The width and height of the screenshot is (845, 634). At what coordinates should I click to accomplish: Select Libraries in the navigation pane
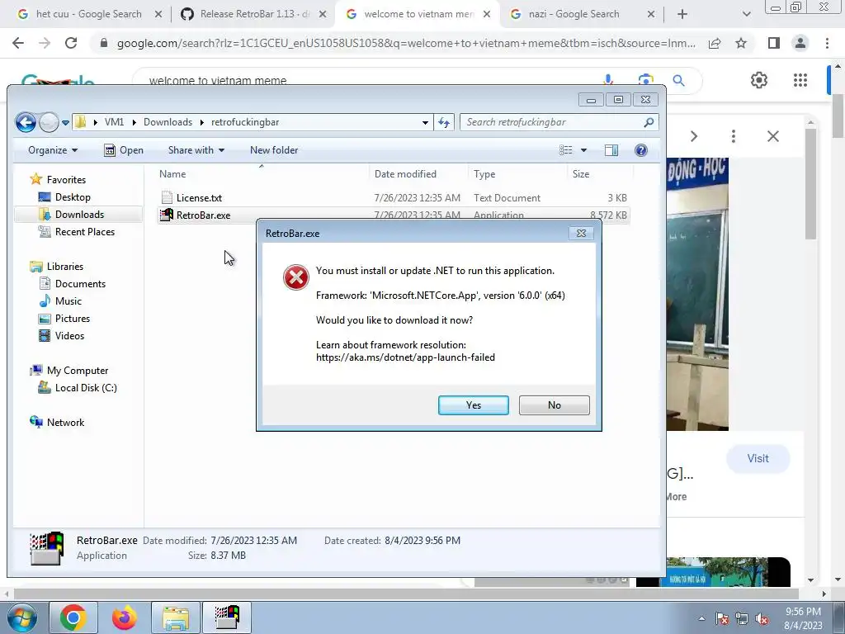(x=57, y=267)
